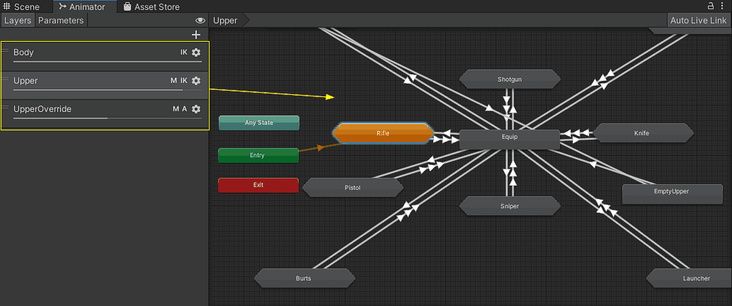Select the Equip state node
This screenshot has width=732, height=306.
tap(510, 137)
